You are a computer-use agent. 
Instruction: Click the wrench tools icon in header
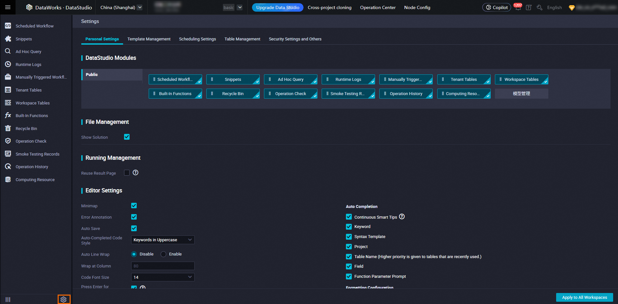click(540, 7)
